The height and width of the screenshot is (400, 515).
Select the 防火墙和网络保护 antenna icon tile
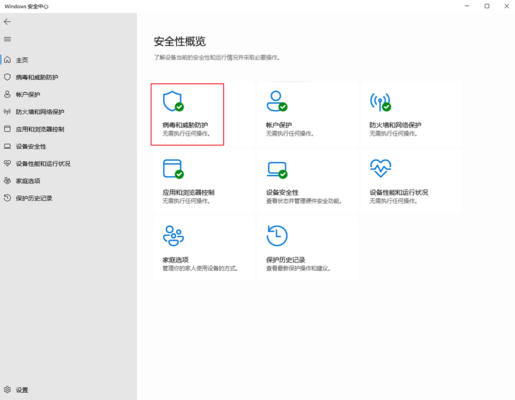click(394, 114)
